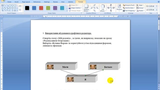Apply the red shape style

pyautogui.click(x=41, y=8)
